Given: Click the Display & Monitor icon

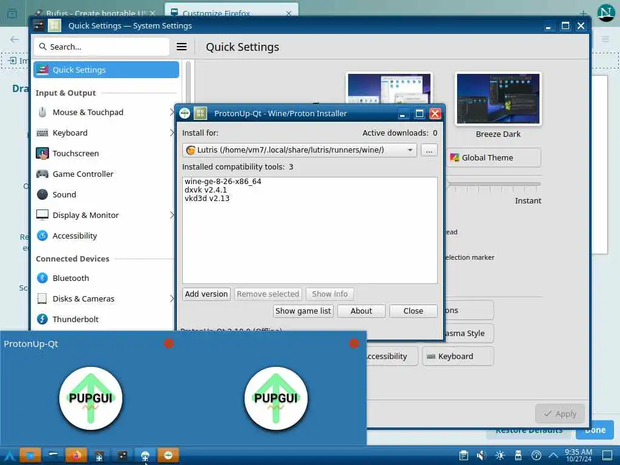Looking at the screenshot, I should [x=42, y=215].
